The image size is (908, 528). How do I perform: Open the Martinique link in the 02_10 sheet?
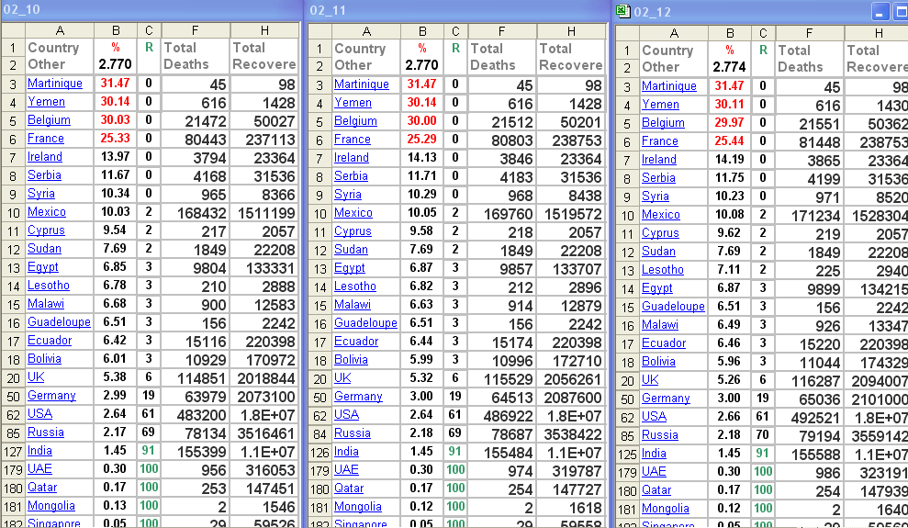(x=54, y=84)
